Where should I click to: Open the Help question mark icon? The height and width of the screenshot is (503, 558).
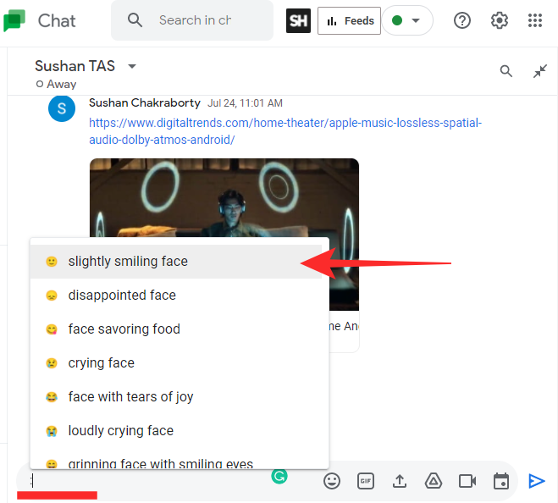(462, 20)
